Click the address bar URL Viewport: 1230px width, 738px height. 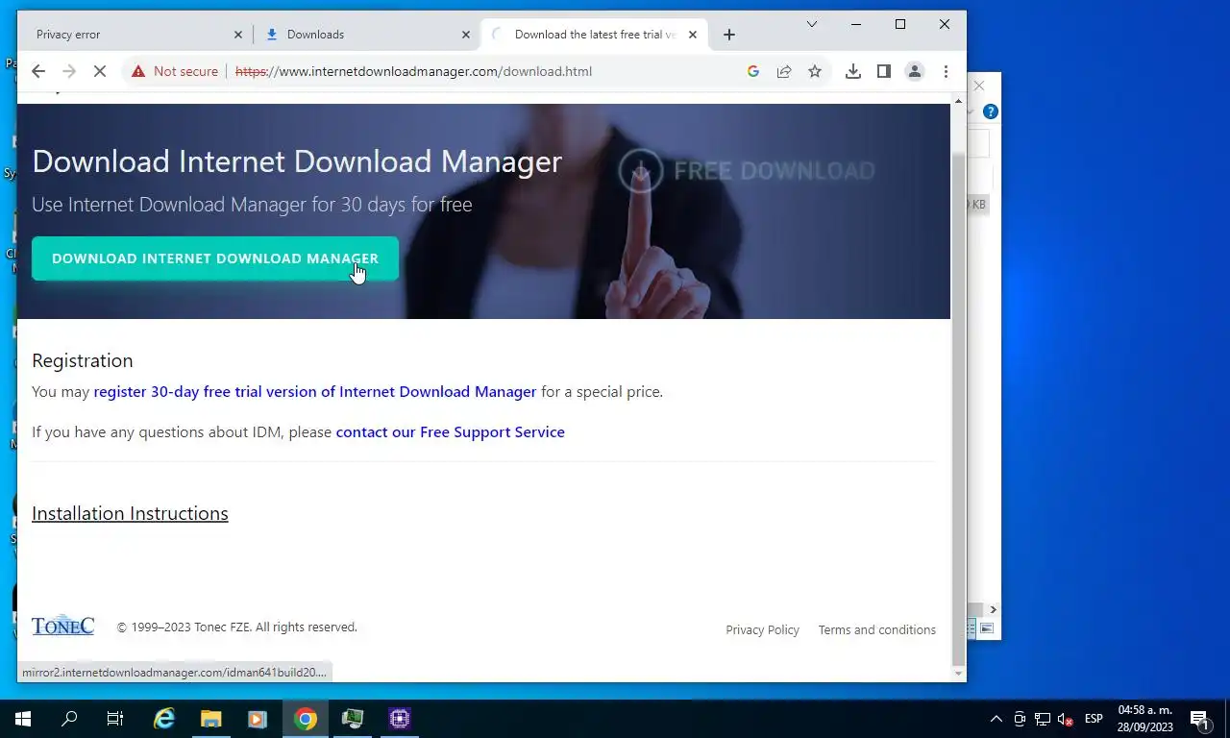[413, 71]
